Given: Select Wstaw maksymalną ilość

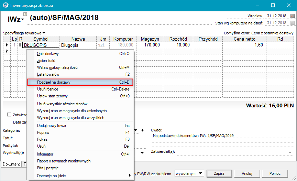Looking at the screenshot, I should click(x=80, y=67).
